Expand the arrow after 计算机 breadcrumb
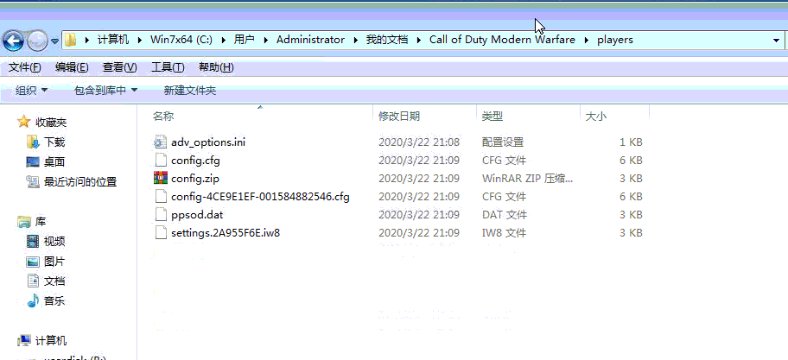Image resolution: width=788 pixels, height=360 pixels. [140, 40]
